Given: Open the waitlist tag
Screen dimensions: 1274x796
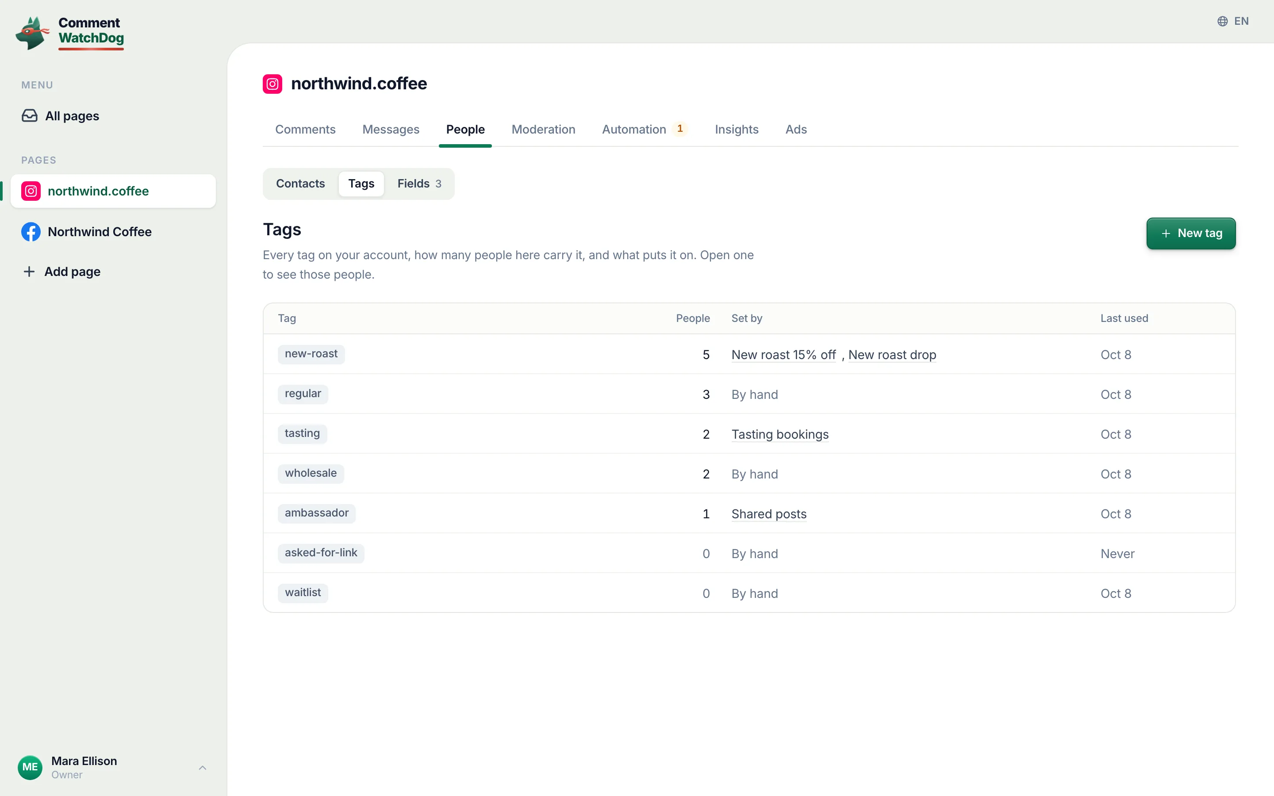Looking at the screenshot, I should pos(303,593).
